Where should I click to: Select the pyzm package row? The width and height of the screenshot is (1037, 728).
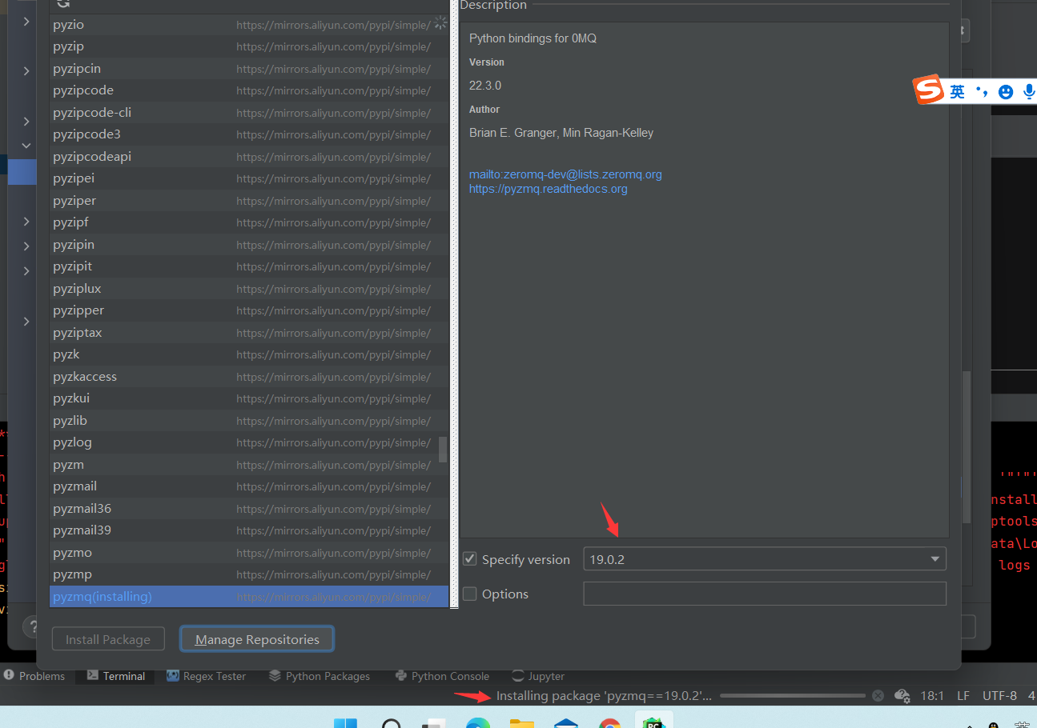point(249,465)
